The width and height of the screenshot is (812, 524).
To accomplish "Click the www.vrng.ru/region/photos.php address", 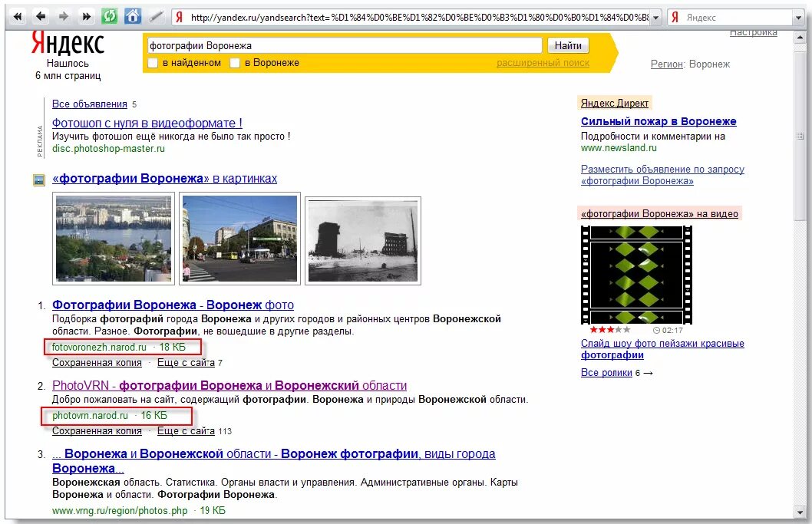I will (120, 510).
